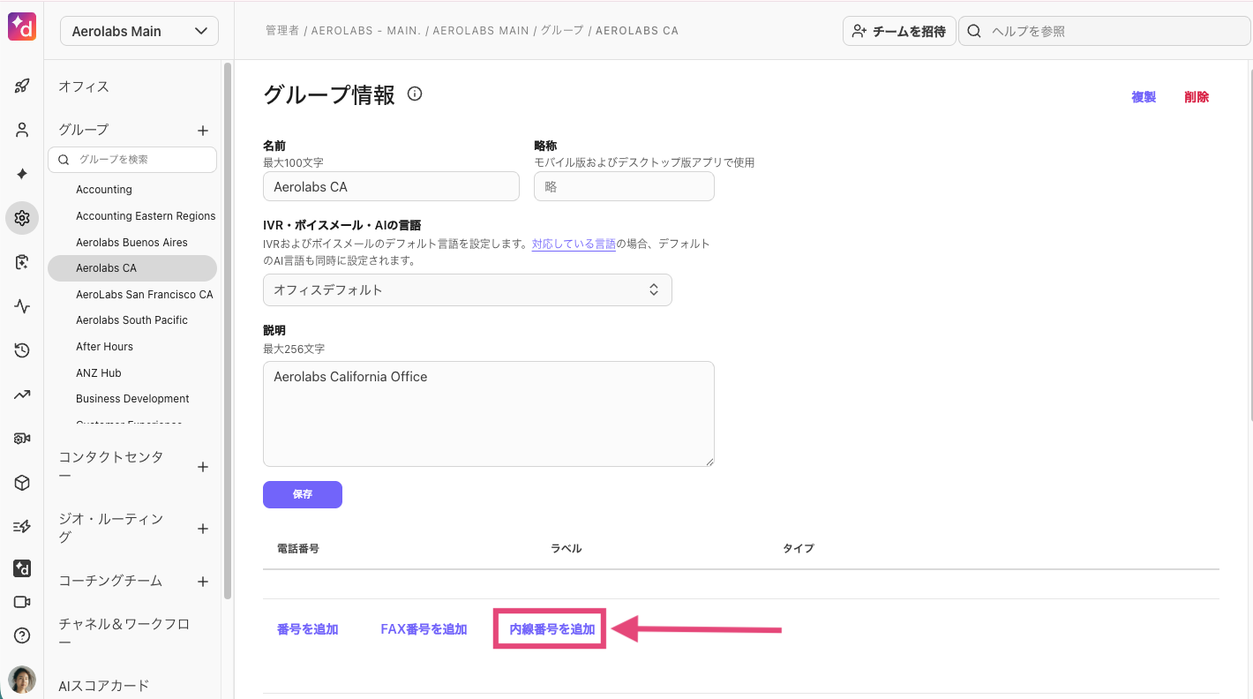This screenshot has height=699, width=1253.
Task: Open the Aerolabs Main office dropdown
Action: coord(139,31)
